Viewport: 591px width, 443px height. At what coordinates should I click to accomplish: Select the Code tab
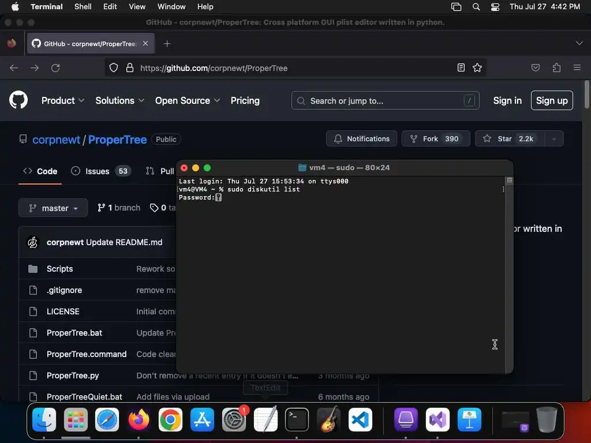coord(40,171)
